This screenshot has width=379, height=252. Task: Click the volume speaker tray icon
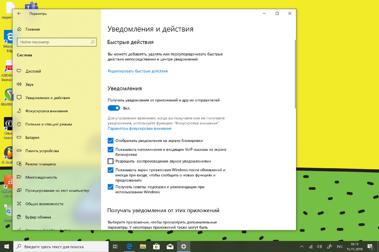[319, 247]
